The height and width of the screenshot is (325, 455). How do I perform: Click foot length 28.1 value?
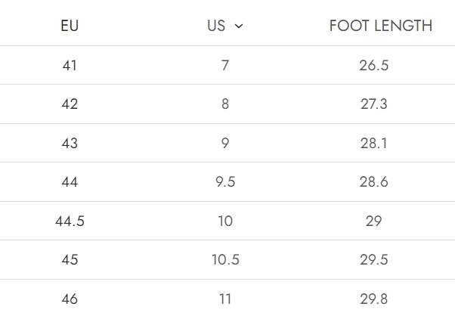pos(374,144)
